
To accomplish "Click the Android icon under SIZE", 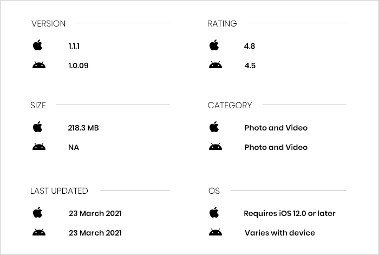I will click(x=39, y=147).
